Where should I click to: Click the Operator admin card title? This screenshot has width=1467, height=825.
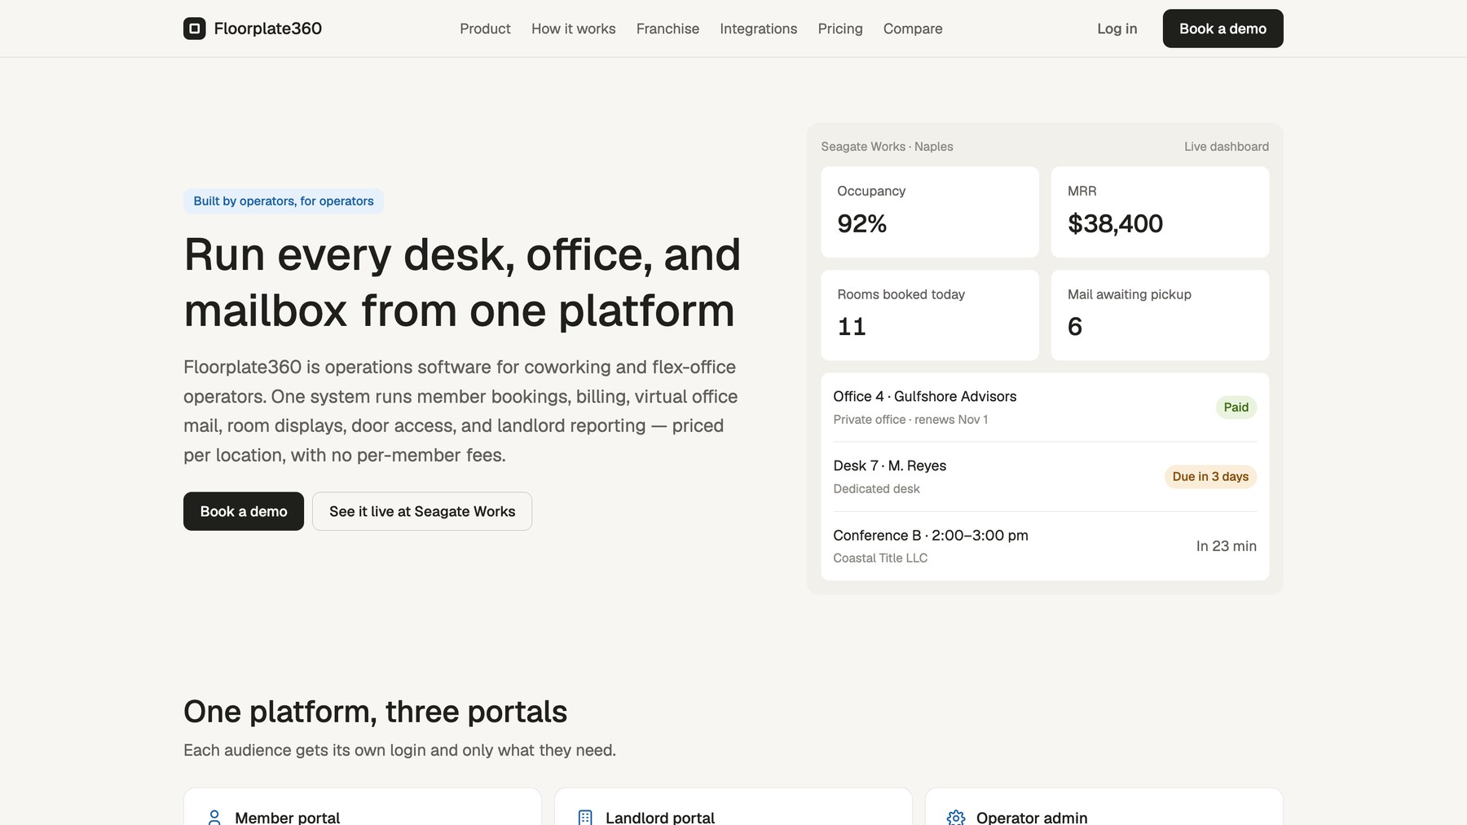point(1032,817)
